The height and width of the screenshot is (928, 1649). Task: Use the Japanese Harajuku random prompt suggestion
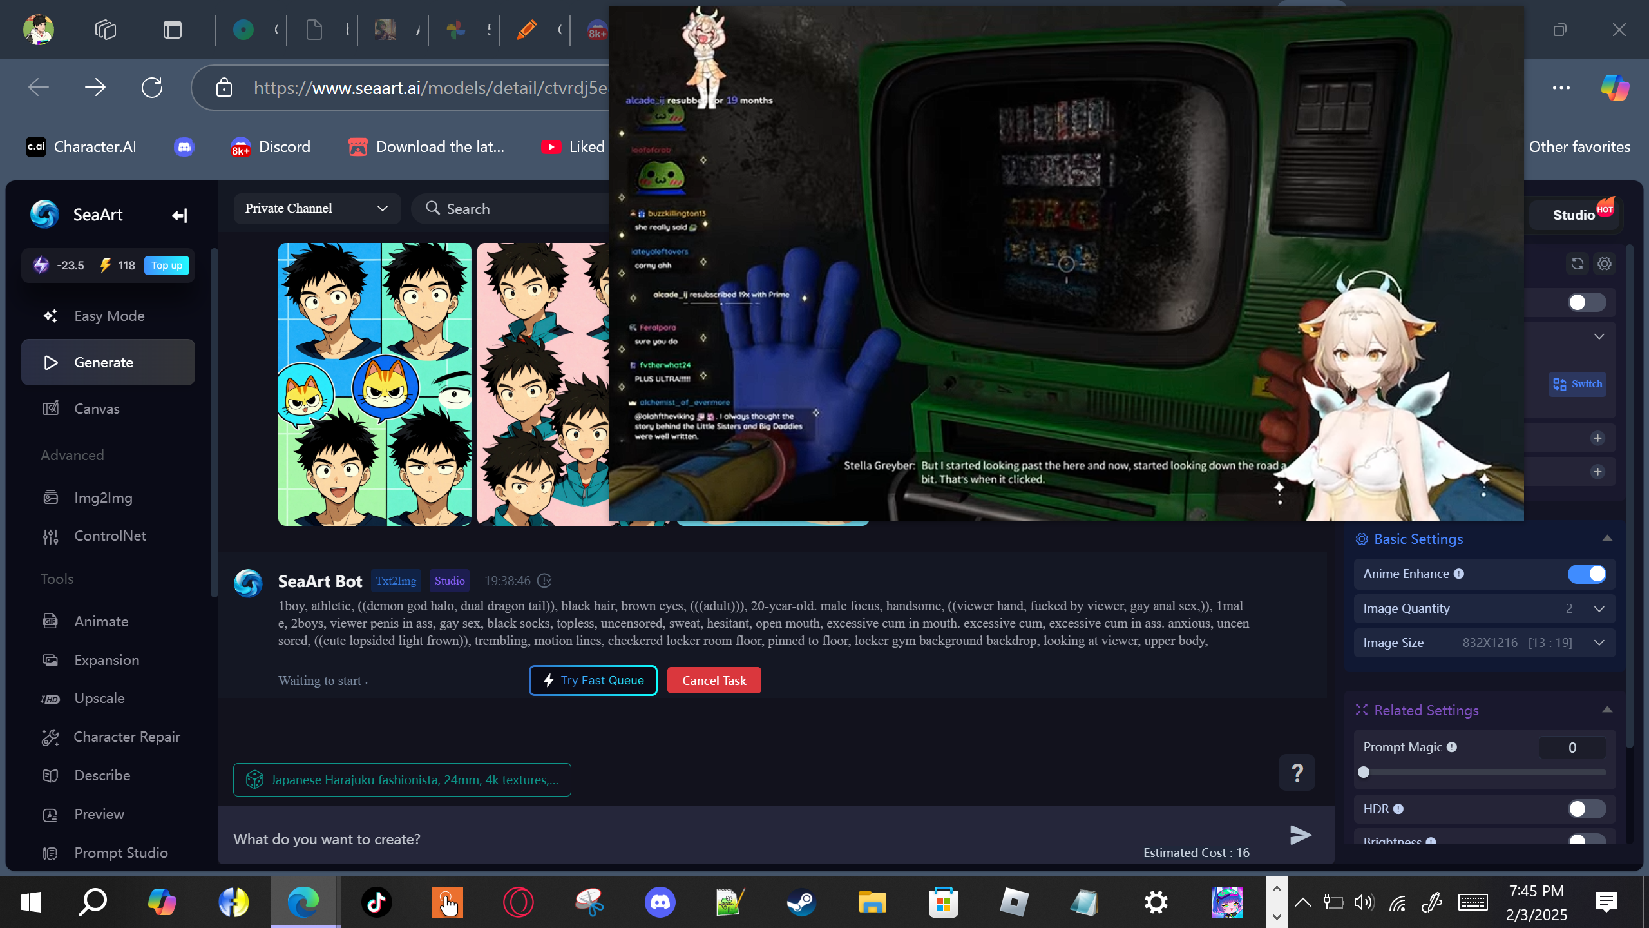click(x=402, y=780)
